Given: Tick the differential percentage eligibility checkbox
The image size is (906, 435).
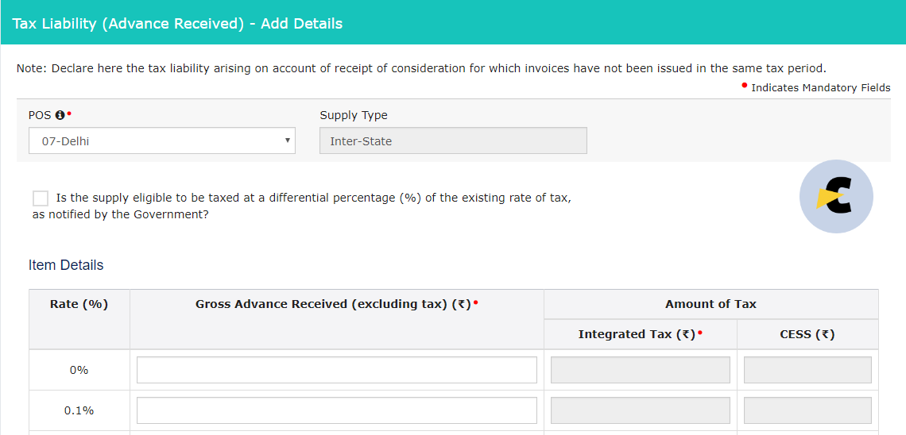Looking at the screenshot, I should (x=41, y=198).
